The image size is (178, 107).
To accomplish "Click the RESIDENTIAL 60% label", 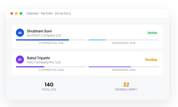I will (124, 70).
